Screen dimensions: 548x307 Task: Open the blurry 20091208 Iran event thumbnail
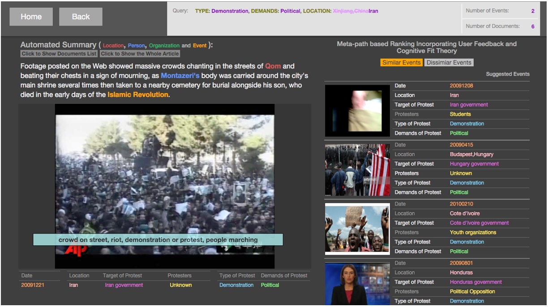[x=357, y=110]
